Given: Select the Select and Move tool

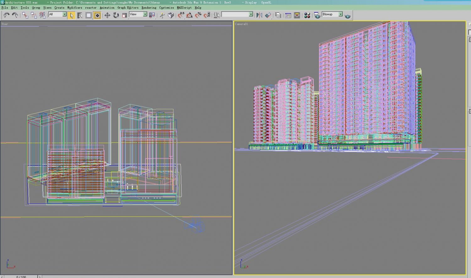Looking at the screenshot, I should (x=107, y=14).
